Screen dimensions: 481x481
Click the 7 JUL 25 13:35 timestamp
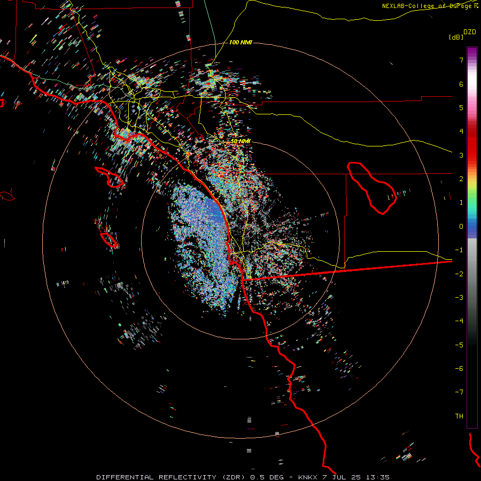[356, 477]
